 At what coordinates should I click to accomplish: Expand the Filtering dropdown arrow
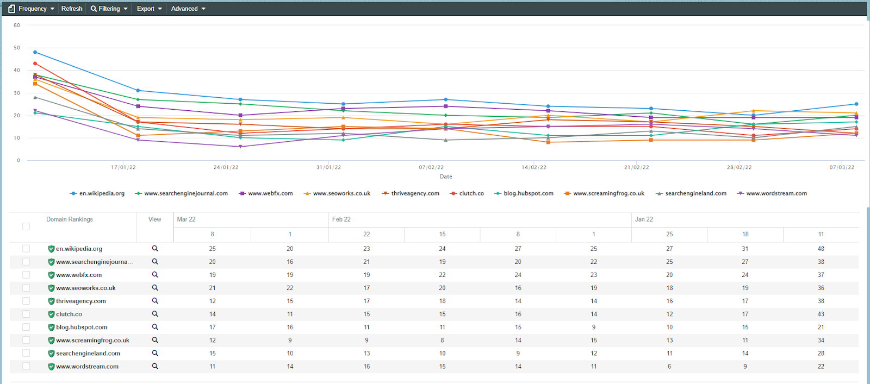point(126,9)
